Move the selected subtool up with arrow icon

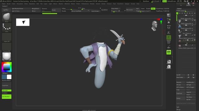click(x=188, y=75)
